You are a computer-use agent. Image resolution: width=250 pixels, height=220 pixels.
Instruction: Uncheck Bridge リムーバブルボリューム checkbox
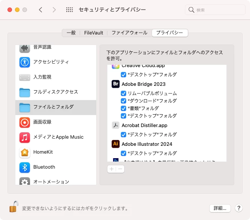124,93
